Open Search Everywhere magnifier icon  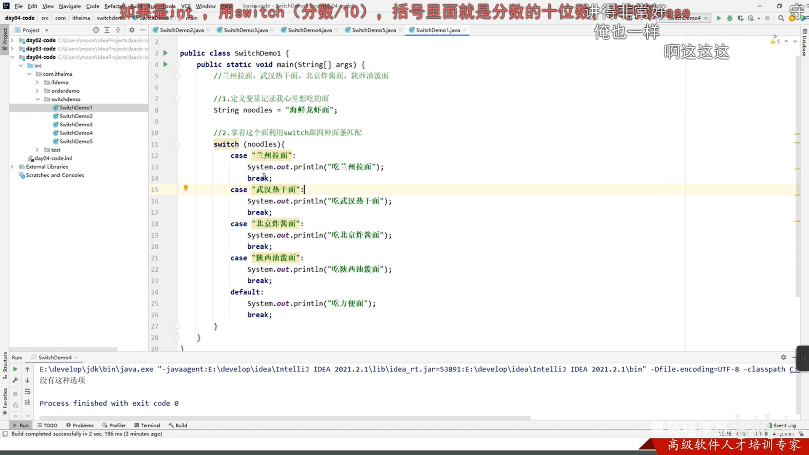[781, 18]
